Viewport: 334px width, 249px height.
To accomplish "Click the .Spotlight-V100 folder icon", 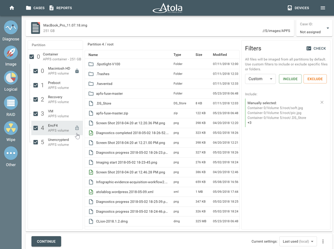I will tap(91, 64).
